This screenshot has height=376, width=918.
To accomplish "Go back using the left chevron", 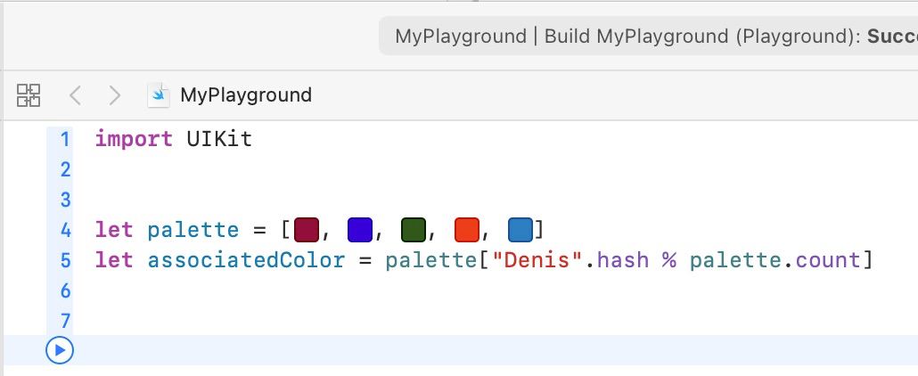I will [x=76, y=95].
